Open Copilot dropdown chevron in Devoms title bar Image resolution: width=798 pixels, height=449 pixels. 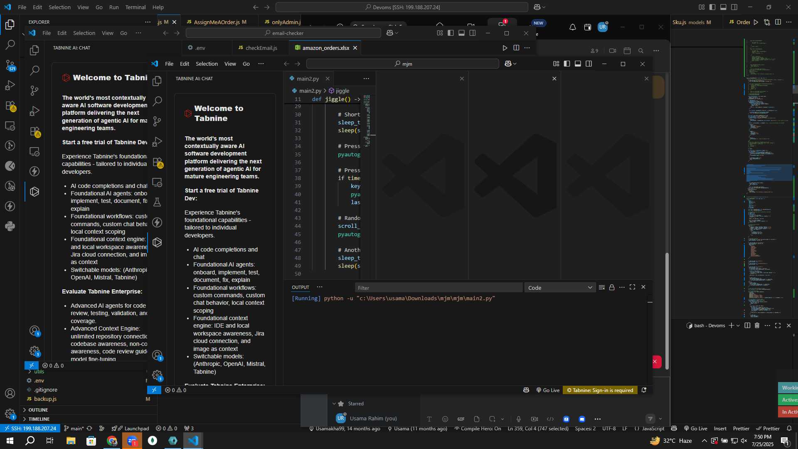coord(544,7)
